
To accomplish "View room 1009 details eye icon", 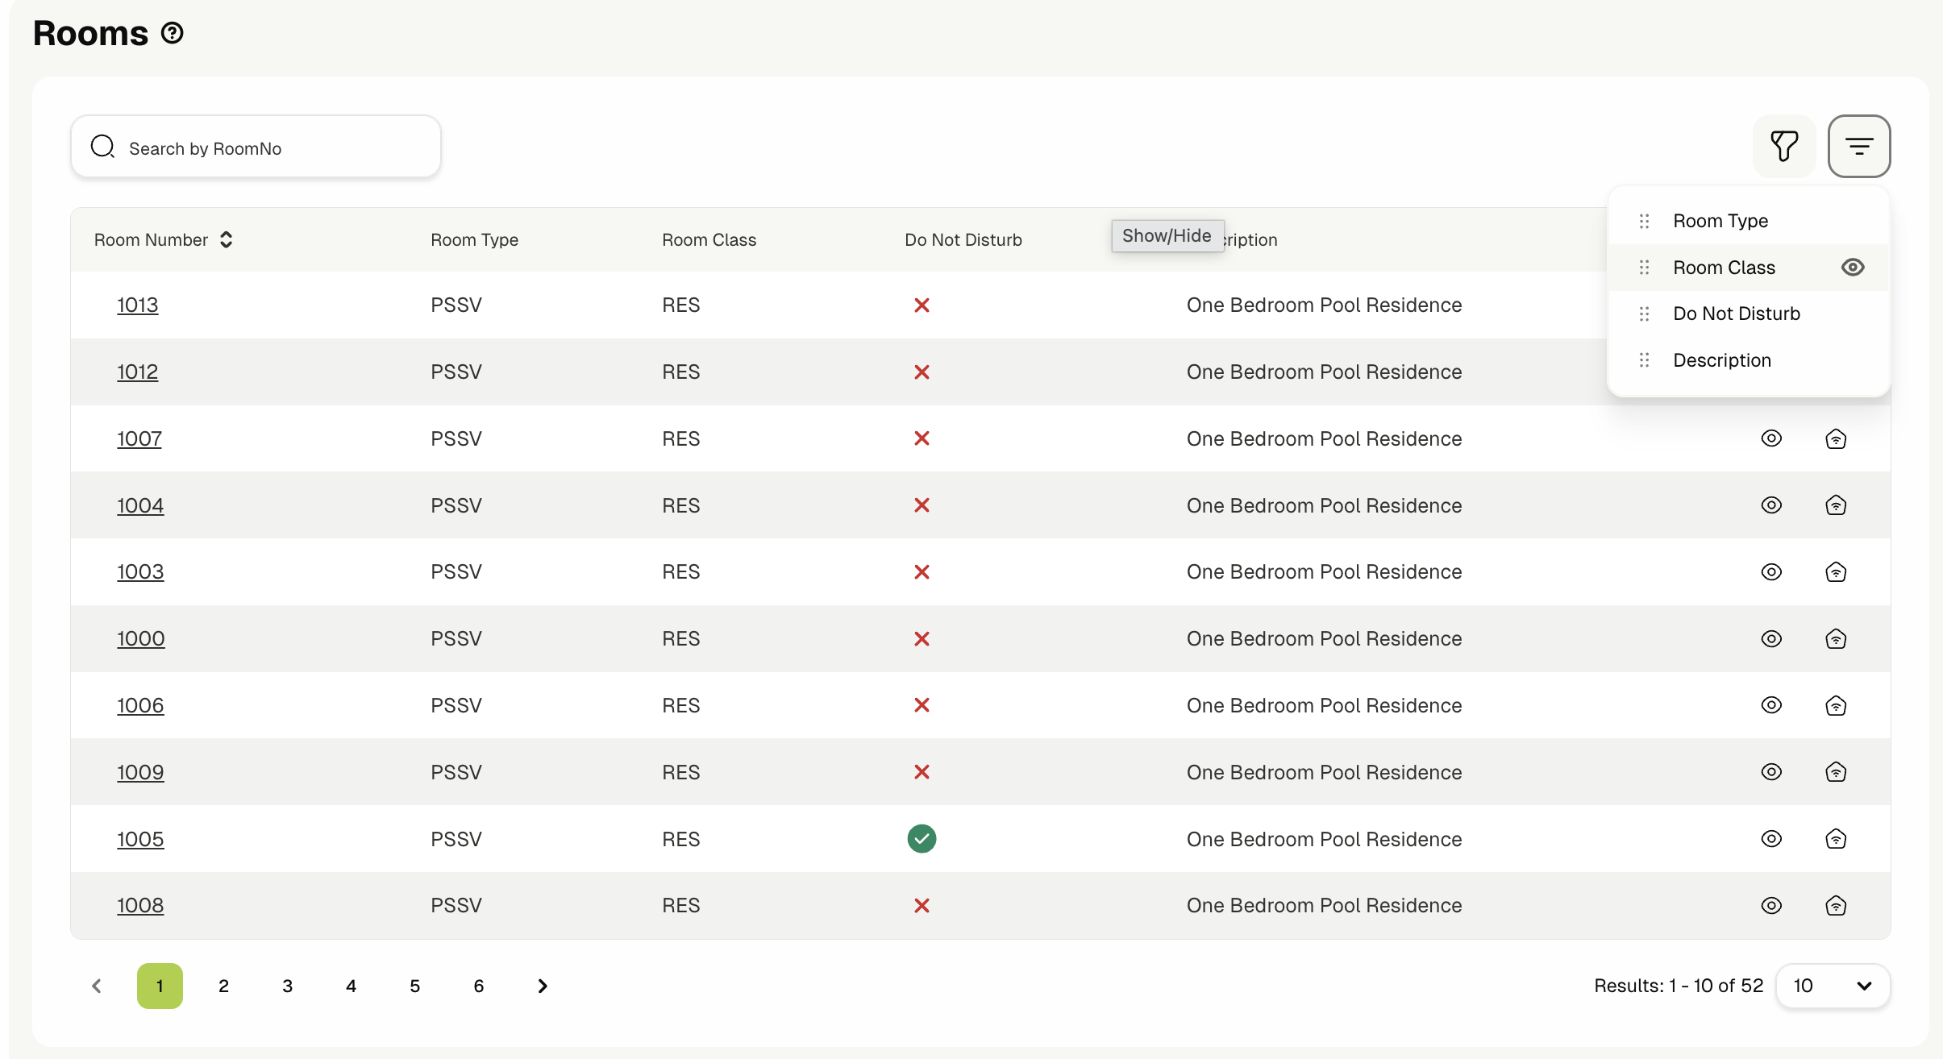I will [1771, 772].
